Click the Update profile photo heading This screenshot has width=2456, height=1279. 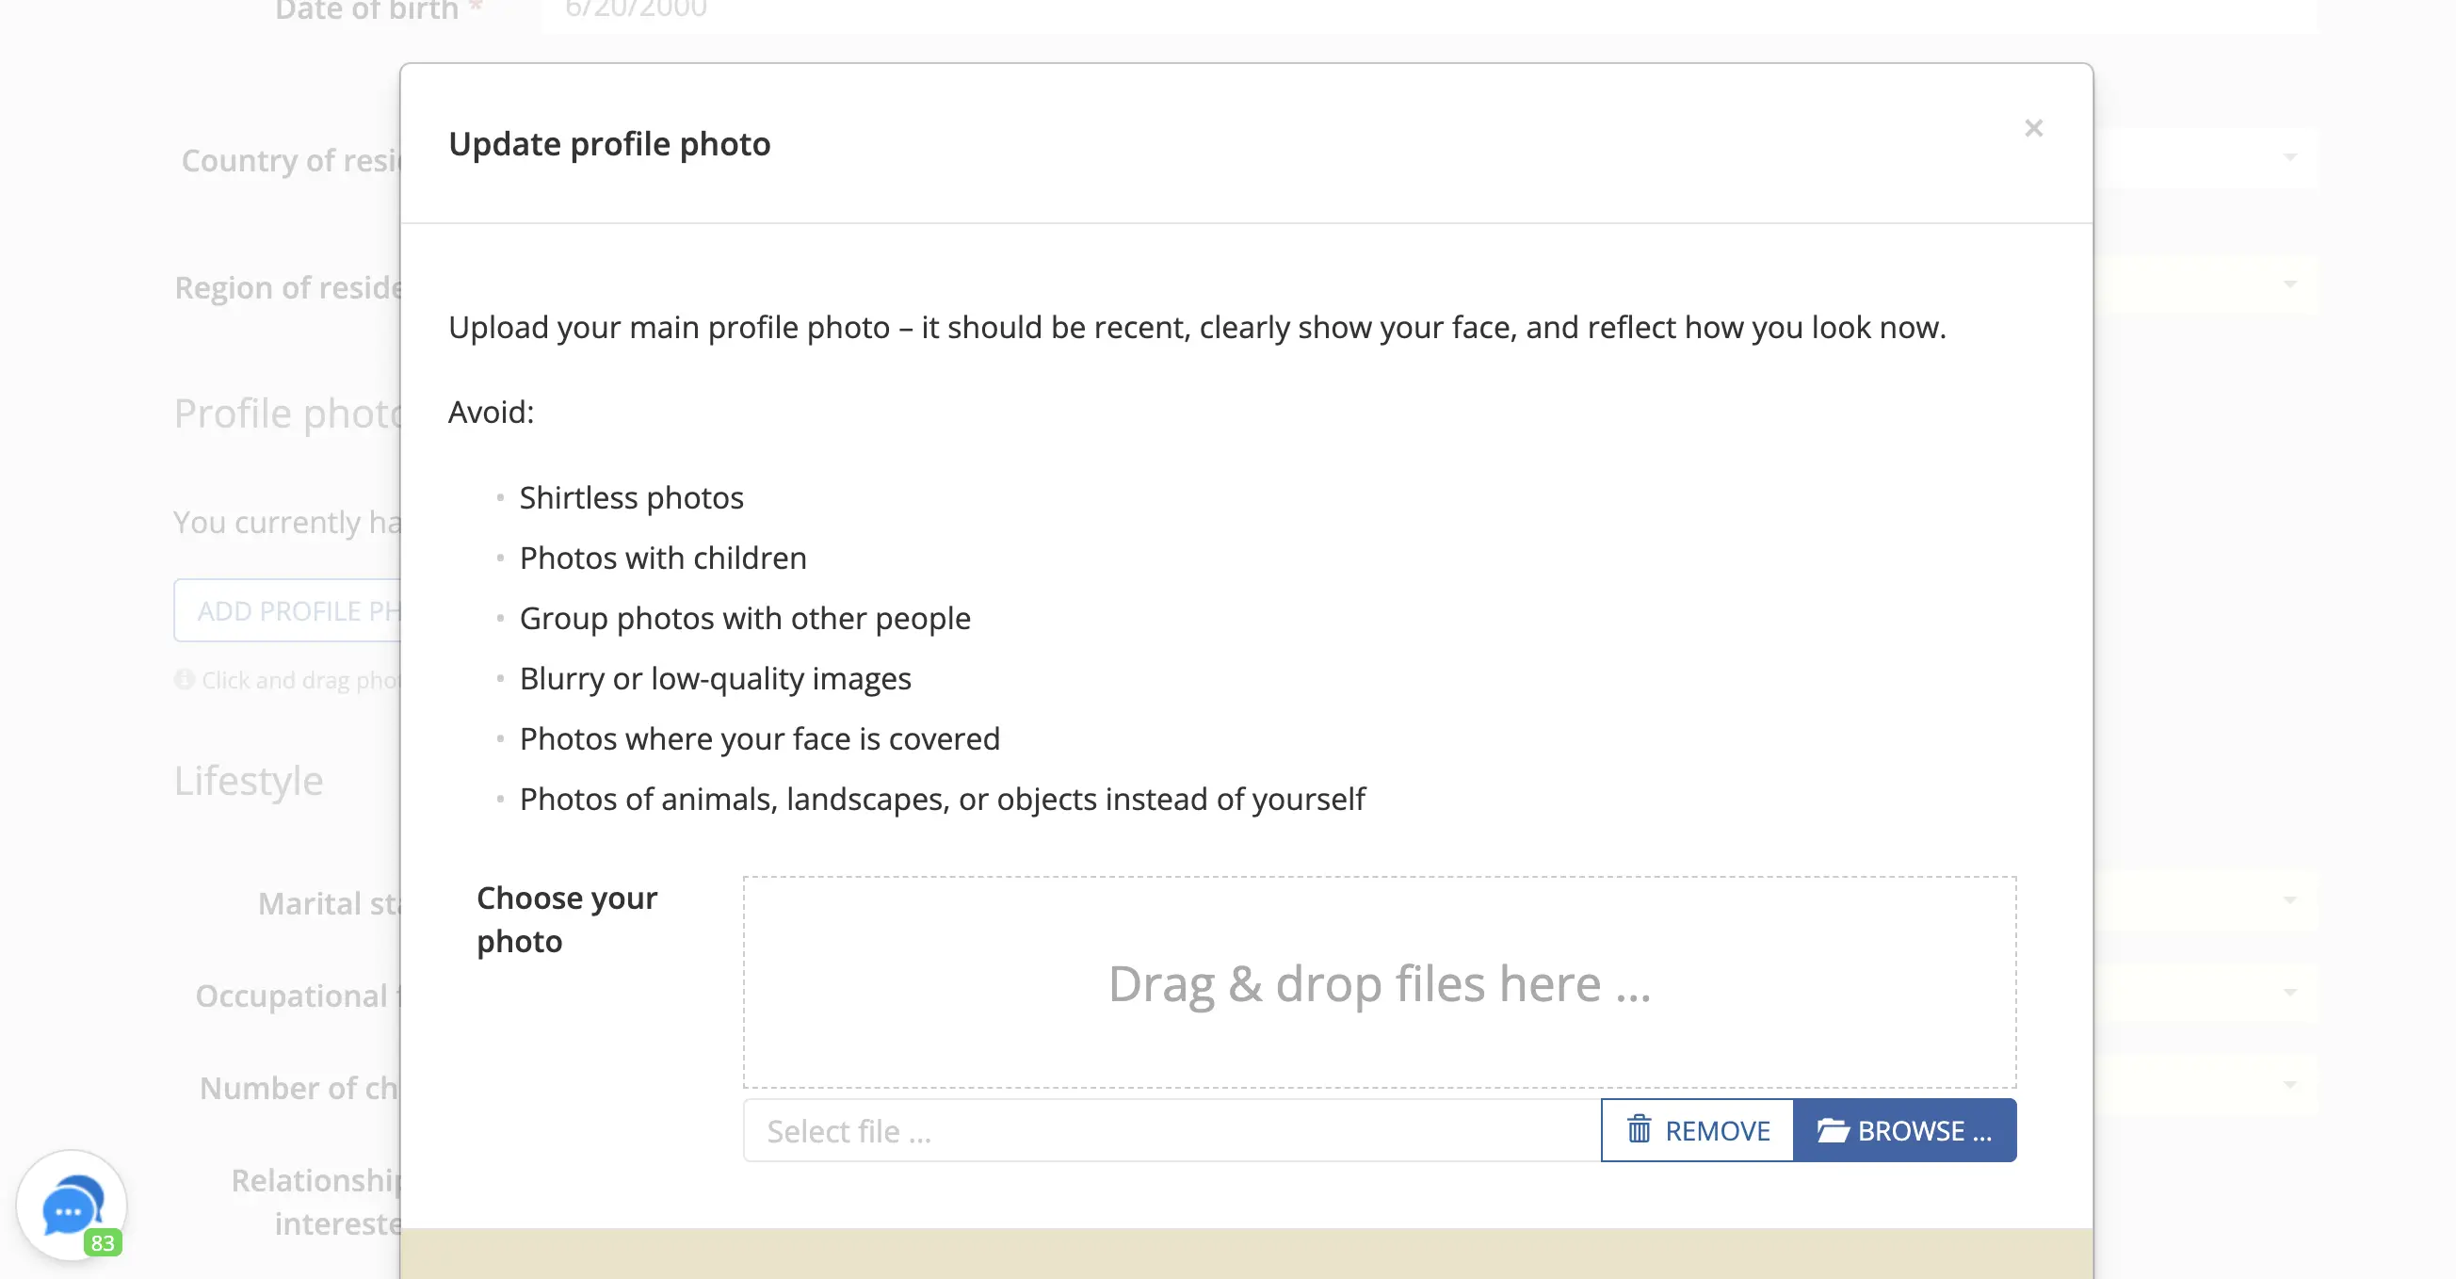coord(609,144)
